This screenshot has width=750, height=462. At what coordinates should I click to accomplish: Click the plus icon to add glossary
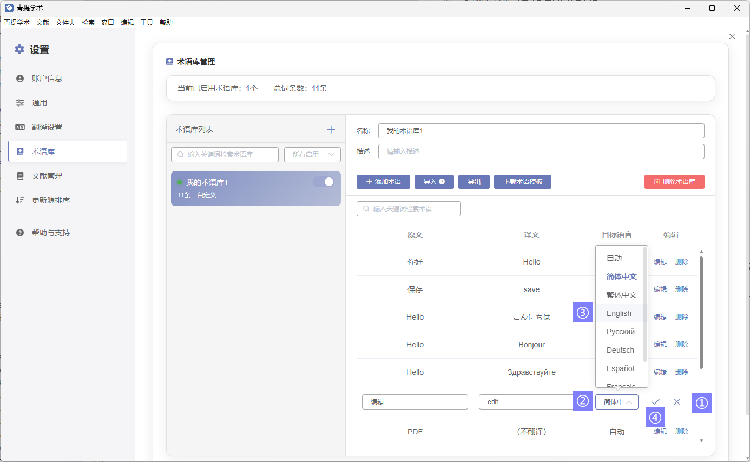(x=331, y=130)
